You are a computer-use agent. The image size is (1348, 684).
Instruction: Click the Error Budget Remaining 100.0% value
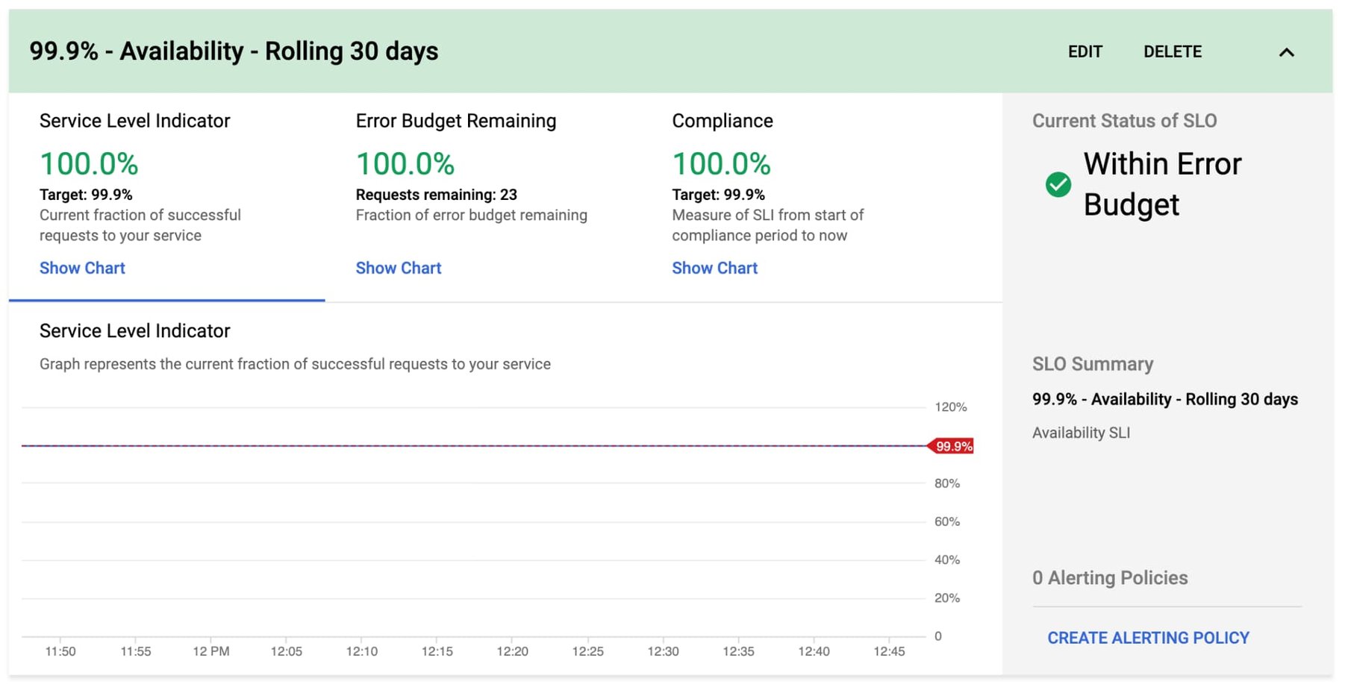pos(405,163)
